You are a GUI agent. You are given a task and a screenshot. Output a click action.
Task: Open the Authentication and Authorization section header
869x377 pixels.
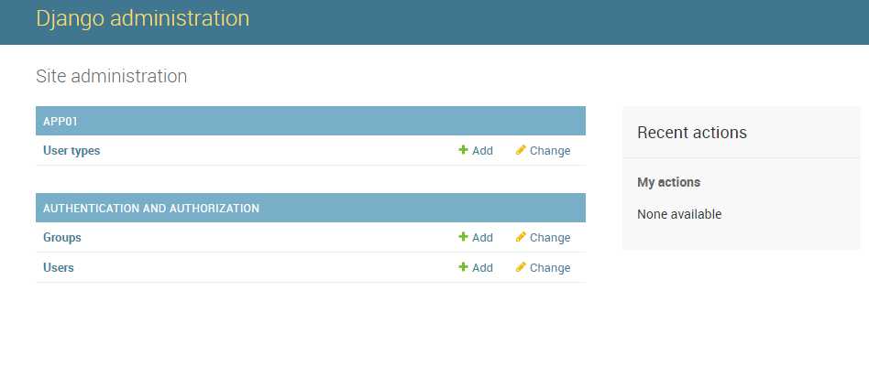(x=150, y=209)
